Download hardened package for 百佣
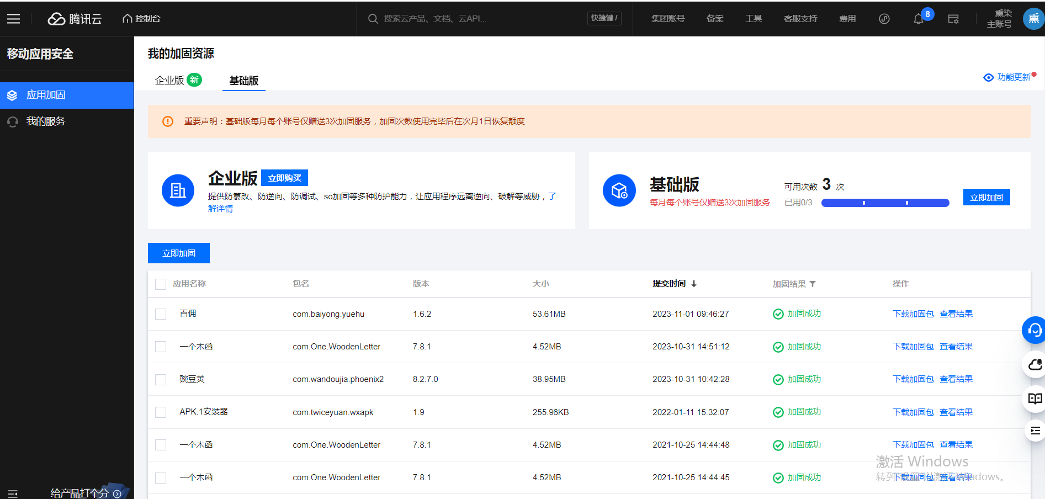 pos(913,314)
